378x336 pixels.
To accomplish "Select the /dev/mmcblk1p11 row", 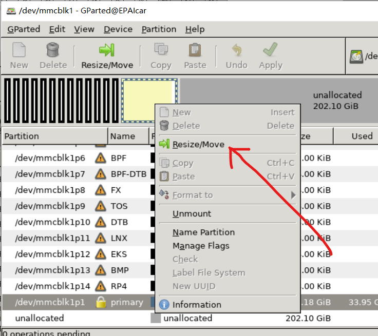I will click(78, 238).
